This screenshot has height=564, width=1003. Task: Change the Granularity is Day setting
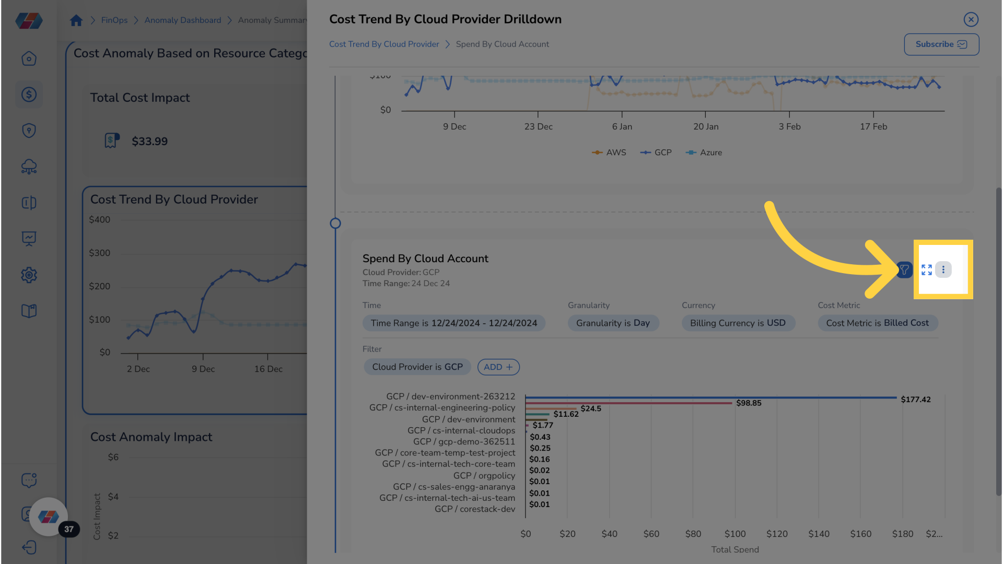613,323
